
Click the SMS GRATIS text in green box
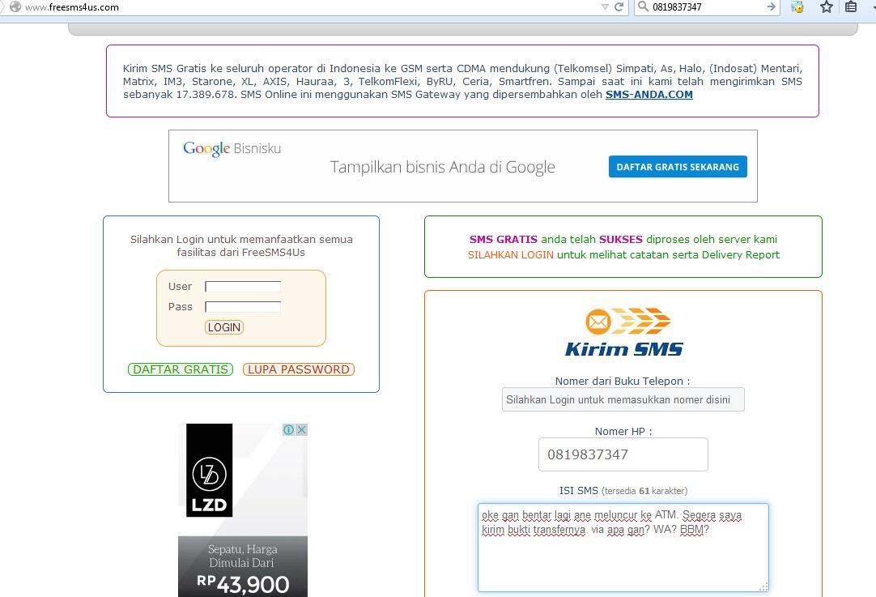pyautogui.click(x=504, y=239)
